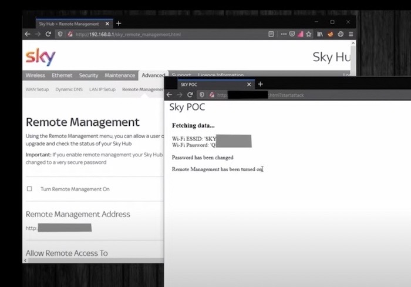Click the round extension icon near menu
The image size is (411, 287).
point(341,34)
